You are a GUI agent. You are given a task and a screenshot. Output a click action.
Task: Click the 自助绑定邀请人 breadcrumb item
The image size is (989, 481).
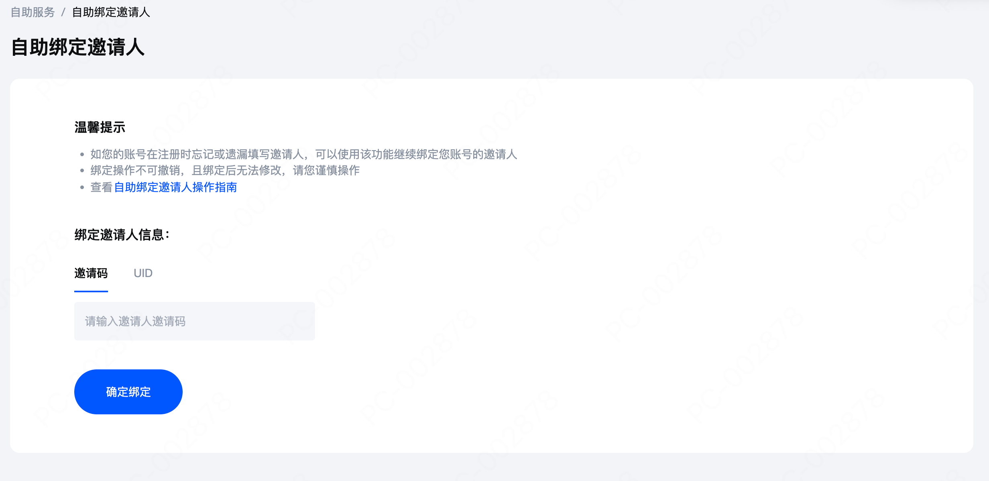[x=111, y=12]
